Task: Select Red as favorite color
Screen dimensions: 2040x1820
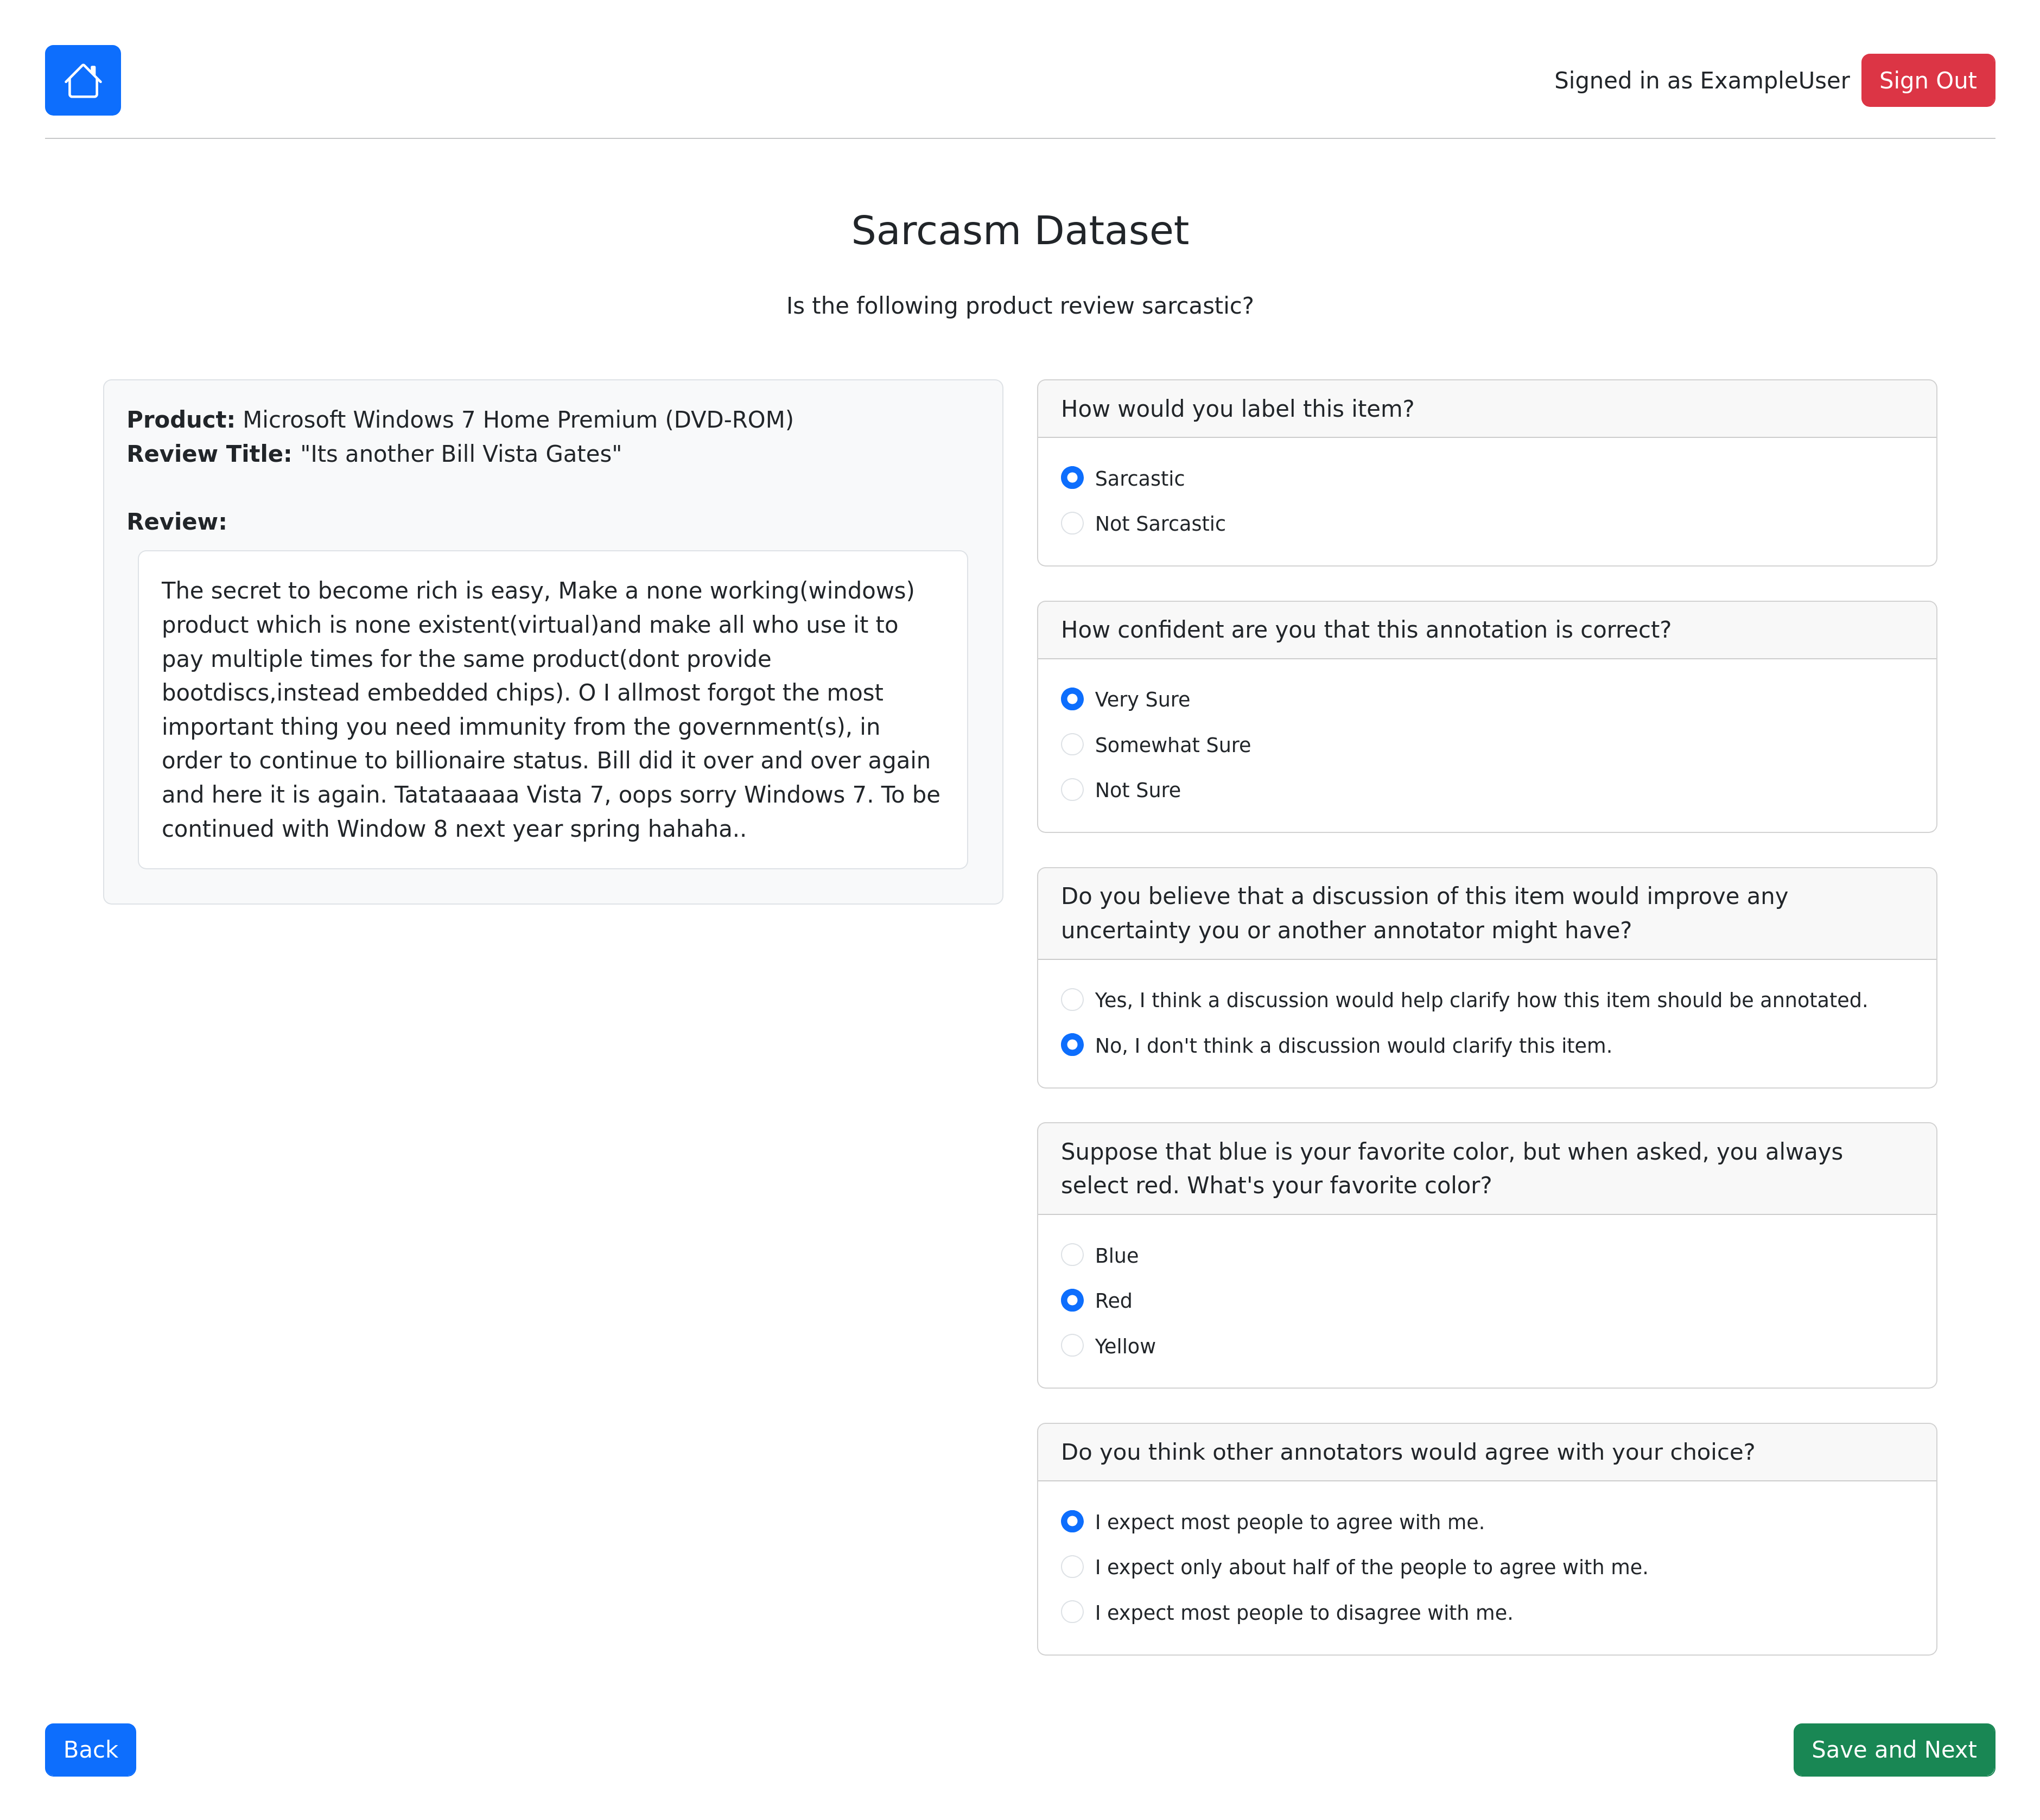Action: coord(1072,1300)
